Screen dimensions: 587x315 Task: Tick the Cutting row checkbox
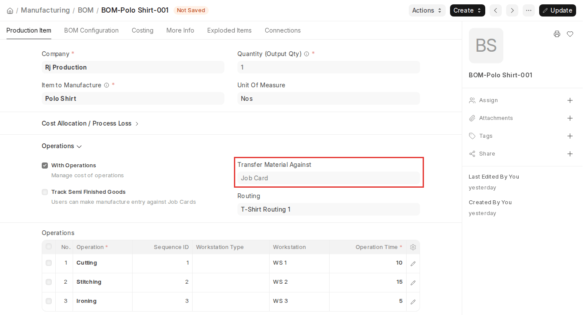point(49,263)
